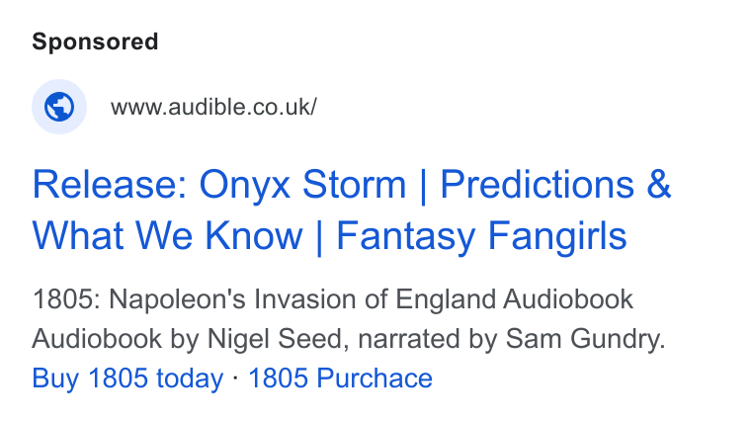Click 'Onyx Storm' in the blue title
This screenshot has height=421, width=751.
(302, 185)
